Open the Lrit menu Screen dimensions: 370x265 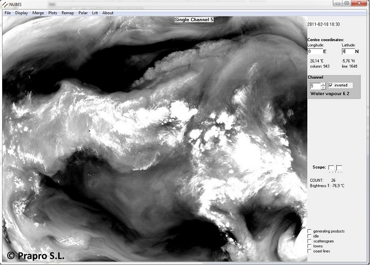click(x=95, y=12)
